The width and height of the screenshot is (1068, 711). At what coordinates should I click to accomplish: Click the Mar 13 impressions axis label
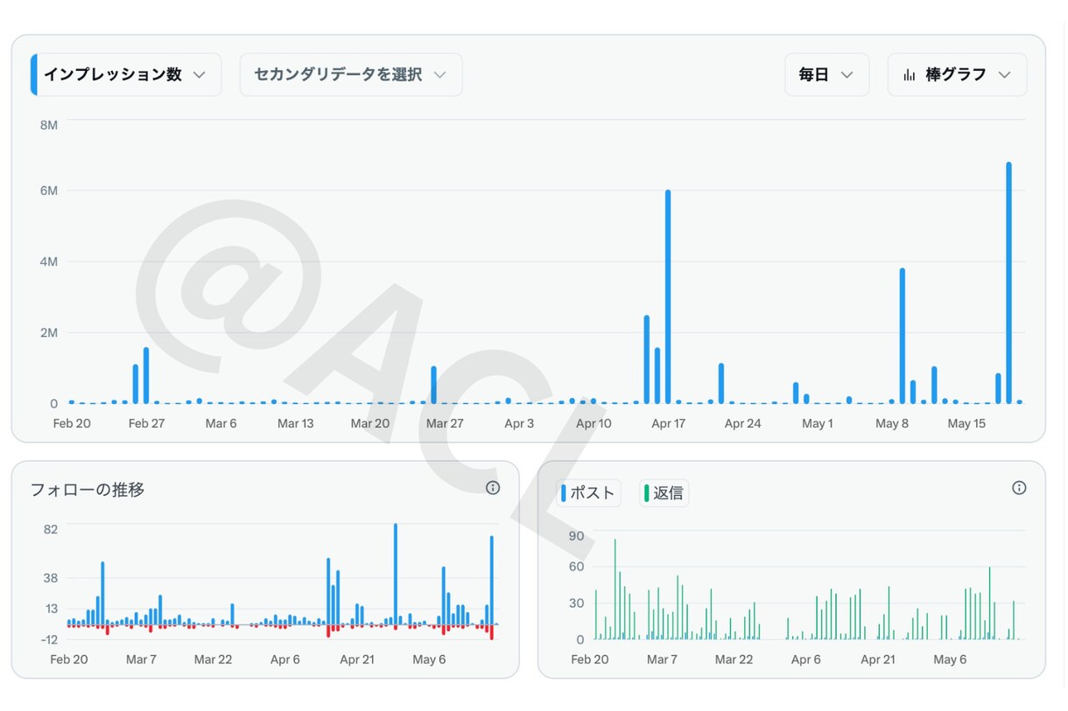(x=295, y=423)
